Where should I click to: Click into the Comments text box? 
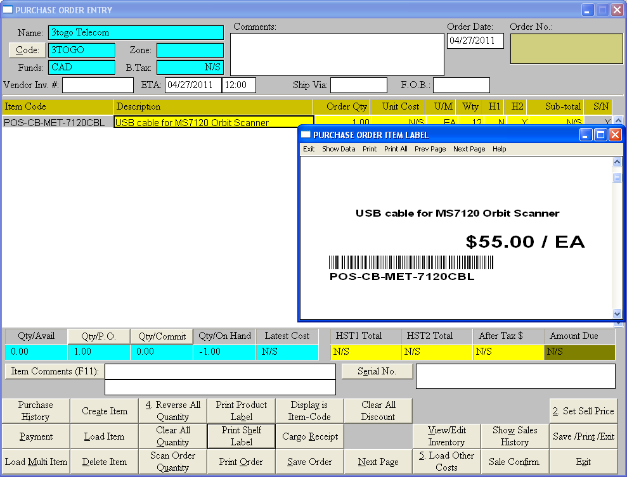pos(337,54)
